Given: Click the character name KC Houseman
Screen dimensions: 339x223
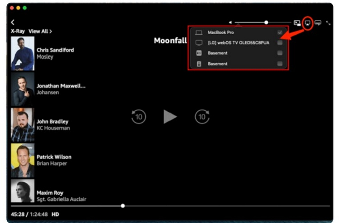Looking at the screenshot, I should [53, 128].
